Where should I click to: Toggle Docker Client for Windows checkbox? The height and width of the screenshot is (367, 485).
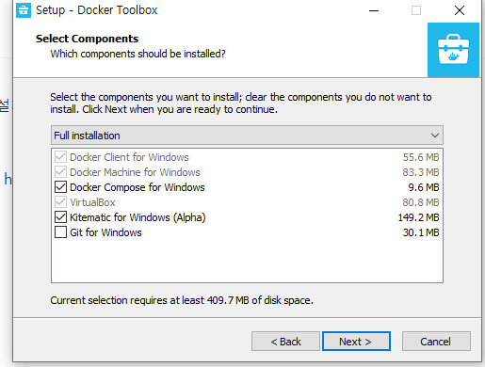[60, 157]
